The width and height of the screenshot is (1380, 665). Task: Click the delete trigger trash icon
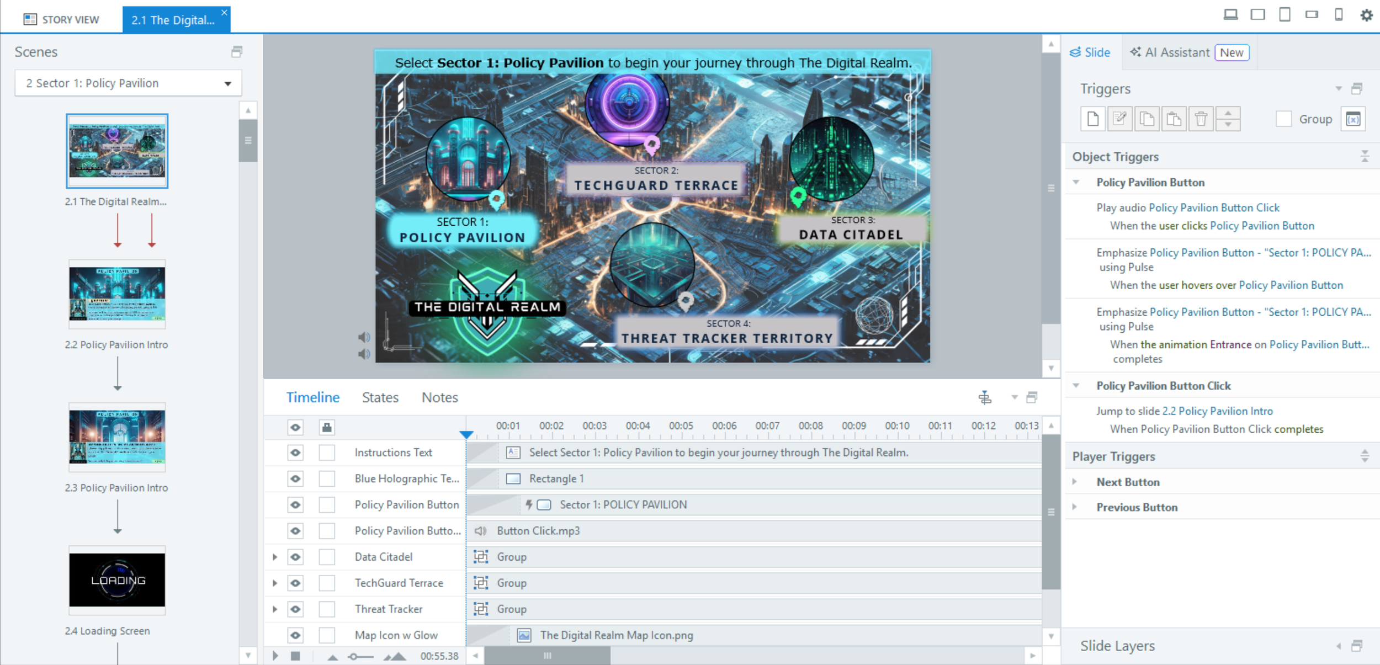tap(1201, 119)
